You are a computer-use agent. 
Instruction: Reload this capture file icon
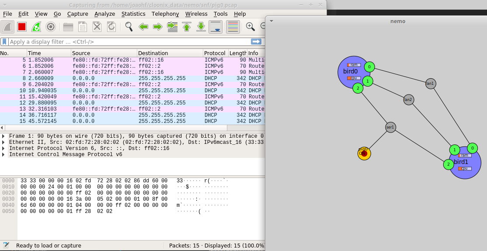point(111,27)
